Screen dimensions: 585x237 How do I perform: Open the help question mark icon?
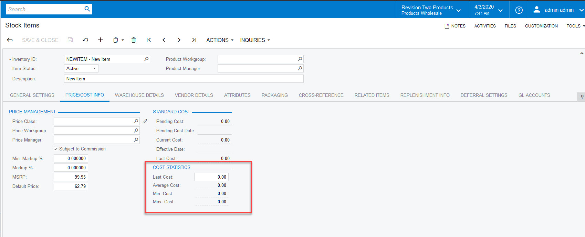pos(519,10)
